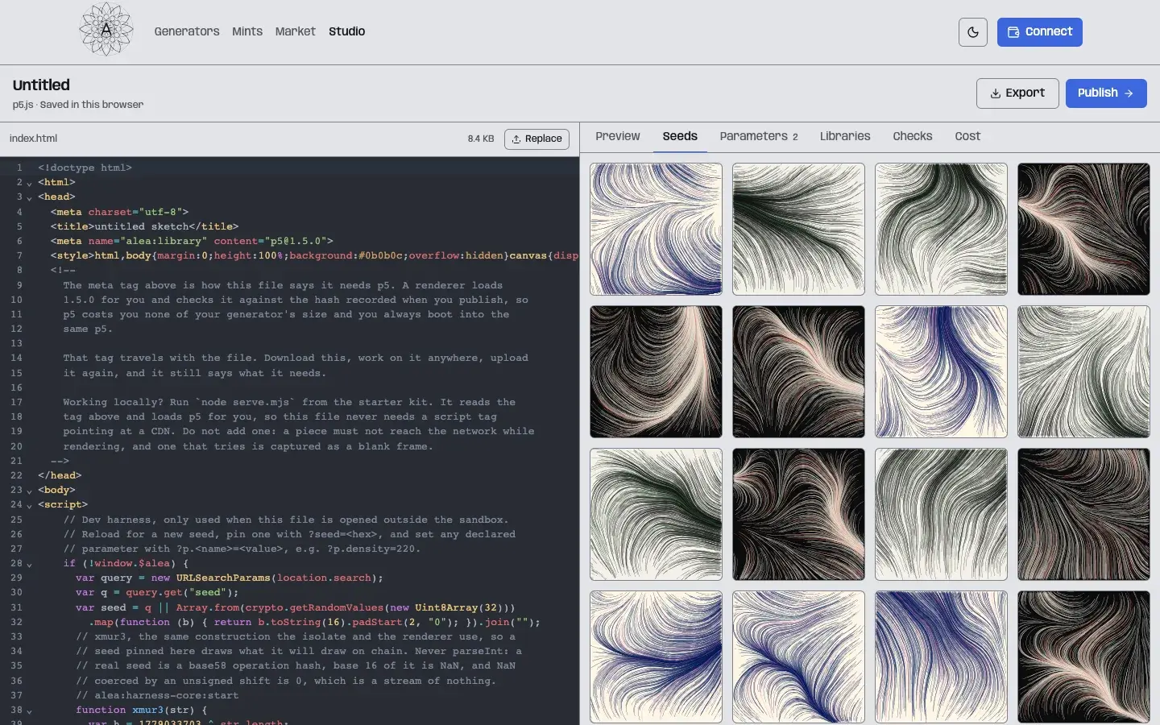
Task: Go to the Libraries tab
Action: point(845,136)
